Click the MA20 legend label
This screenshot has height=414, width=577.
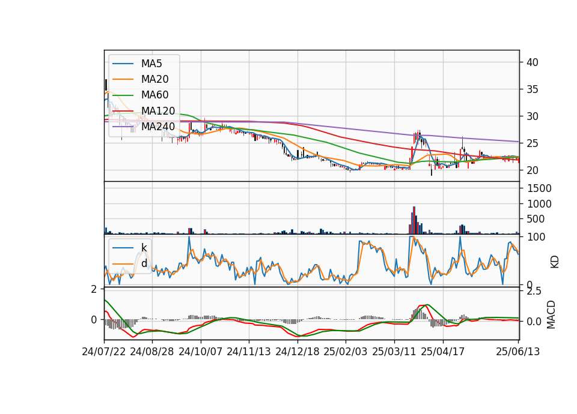click(154, 79)
